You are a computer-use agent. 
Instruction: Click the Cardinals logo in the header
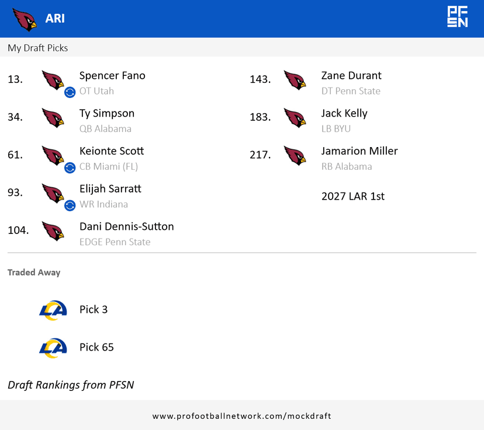[x=25, y=19]
